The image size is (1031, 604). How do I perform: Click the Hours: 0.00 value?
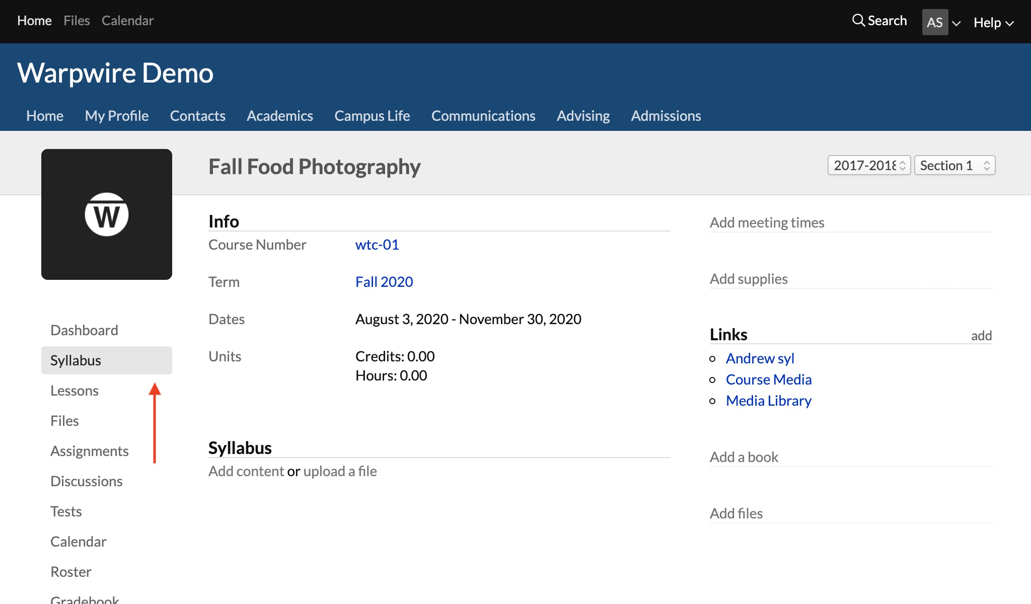point(391,375)
